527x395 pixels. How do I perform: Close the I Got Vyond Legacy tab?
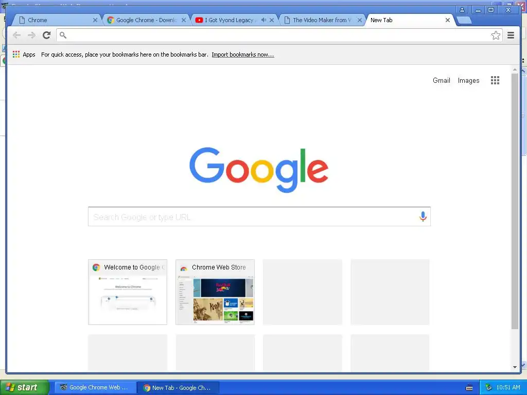click(x=272, y=20)
